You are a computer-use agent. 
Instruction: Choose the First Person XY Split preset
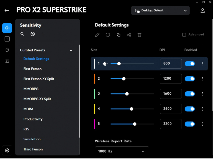tap(39, 79)
